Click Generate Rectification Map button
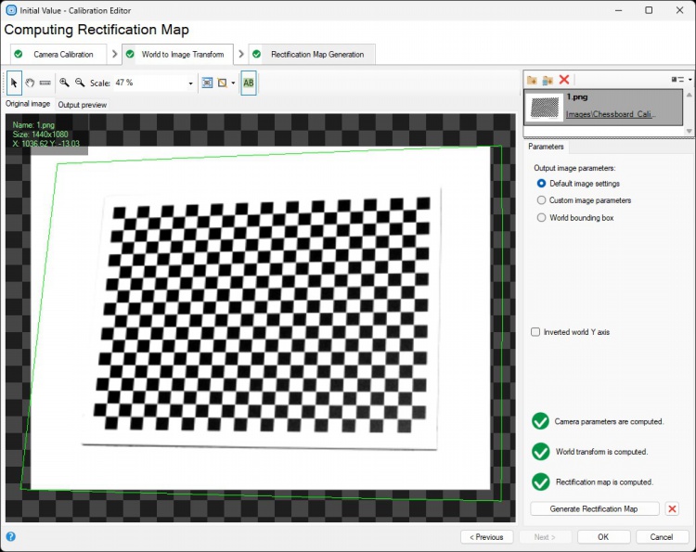 click(595, 508)
